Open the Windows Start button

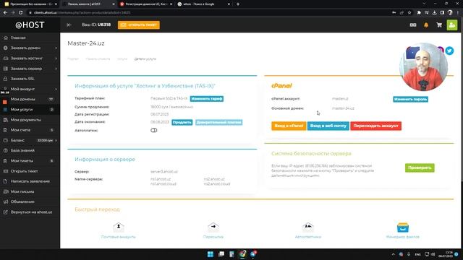(211, 254)
